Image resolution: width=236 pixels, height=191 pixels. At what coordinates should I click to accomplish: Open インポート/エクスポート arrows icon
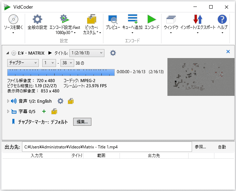(198, 19)
